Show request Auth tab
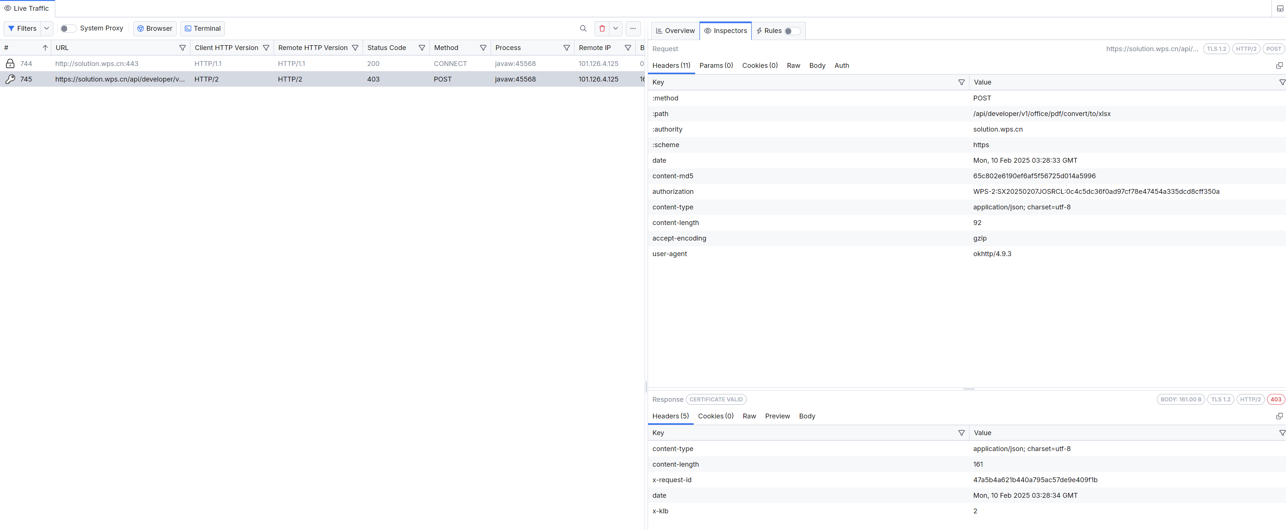The image size is (1286, 530). pos(842,65)
